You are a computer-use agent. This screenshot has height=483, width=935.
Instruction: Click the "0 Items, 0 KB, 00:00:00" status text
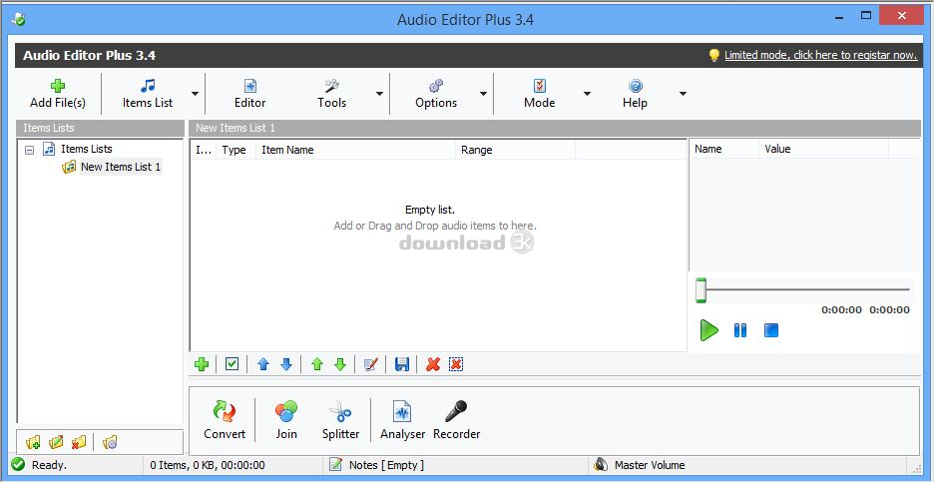pyautogui.click(x=208, y=466)
